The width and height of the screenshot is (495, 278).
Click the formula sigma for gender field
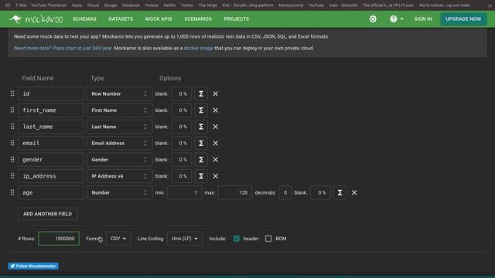(x=201, y=160)
